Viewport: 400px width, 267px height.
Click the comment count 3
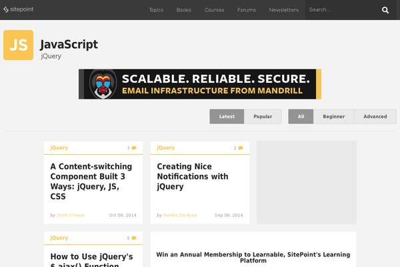pyautogui.click(x=128, y=148)
